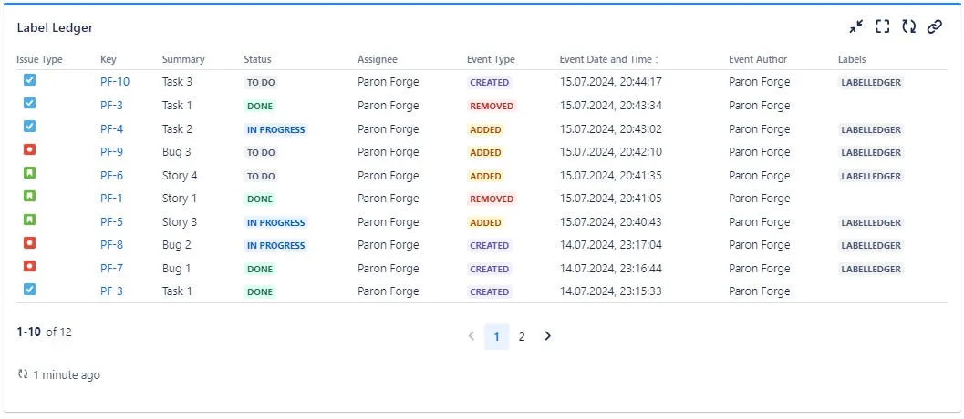The image size is (964, 419).
Task: Click the Bug 3 summary text
Action: coord(176,152)
